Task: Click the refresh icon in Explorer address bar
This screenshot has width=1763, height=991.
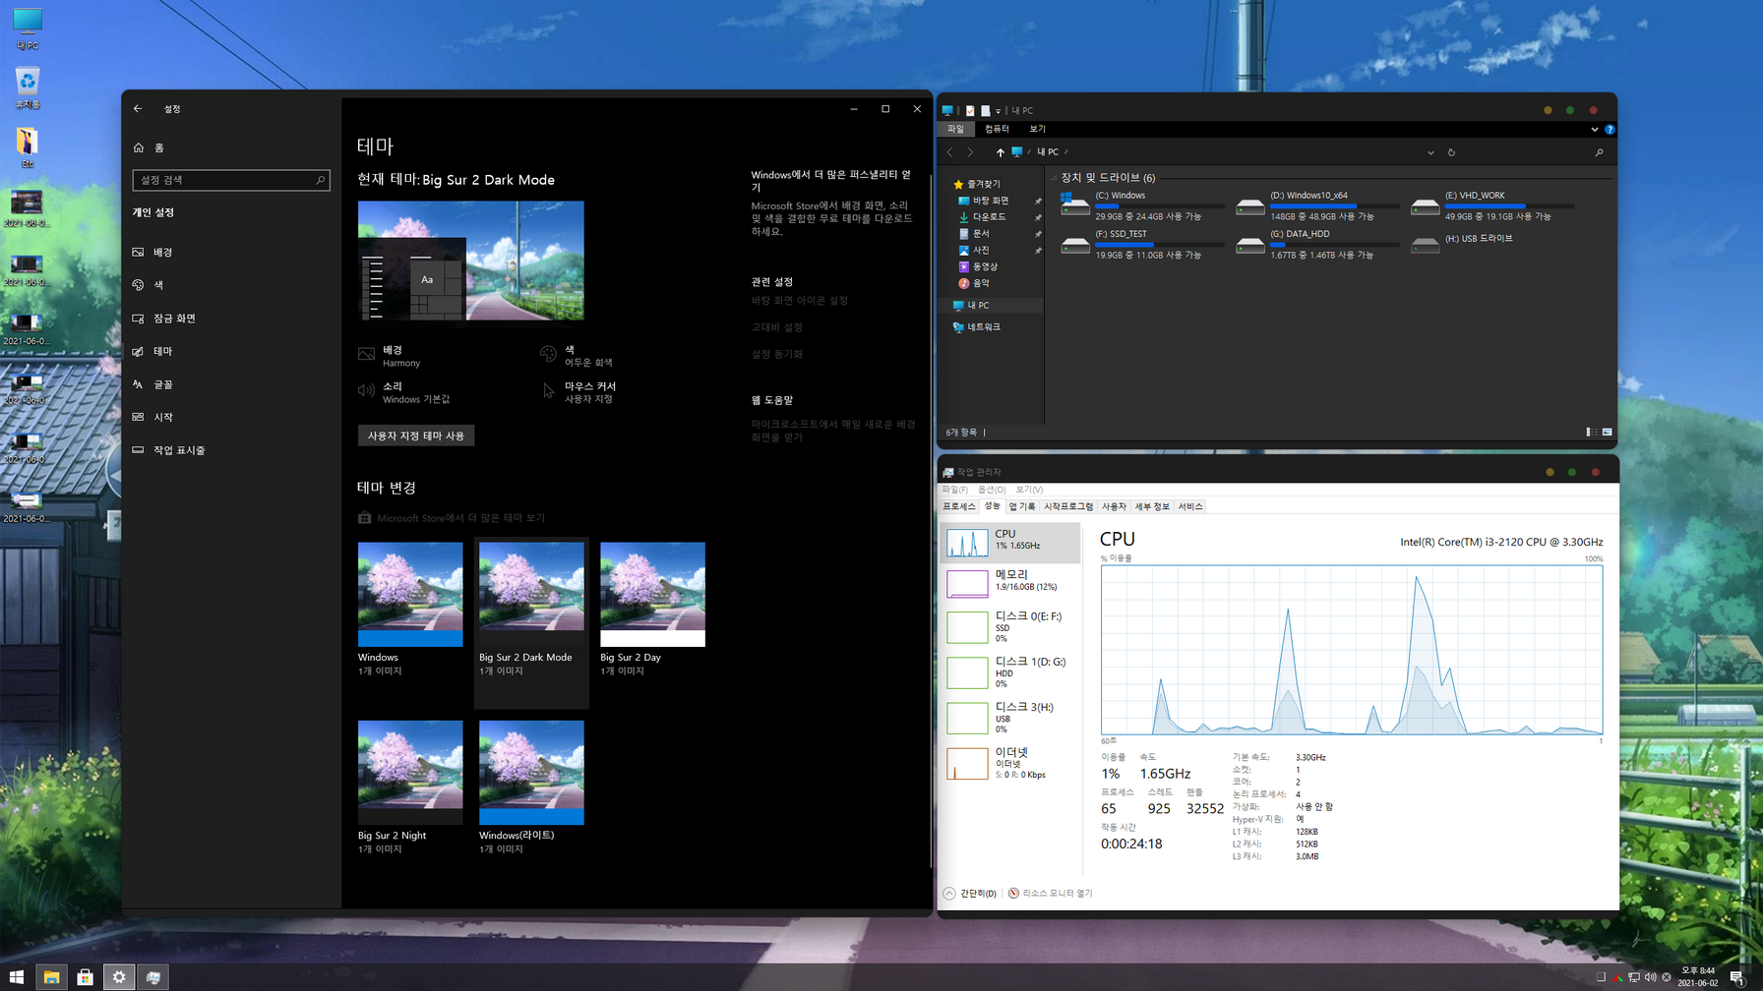Action: (1451, 152)
